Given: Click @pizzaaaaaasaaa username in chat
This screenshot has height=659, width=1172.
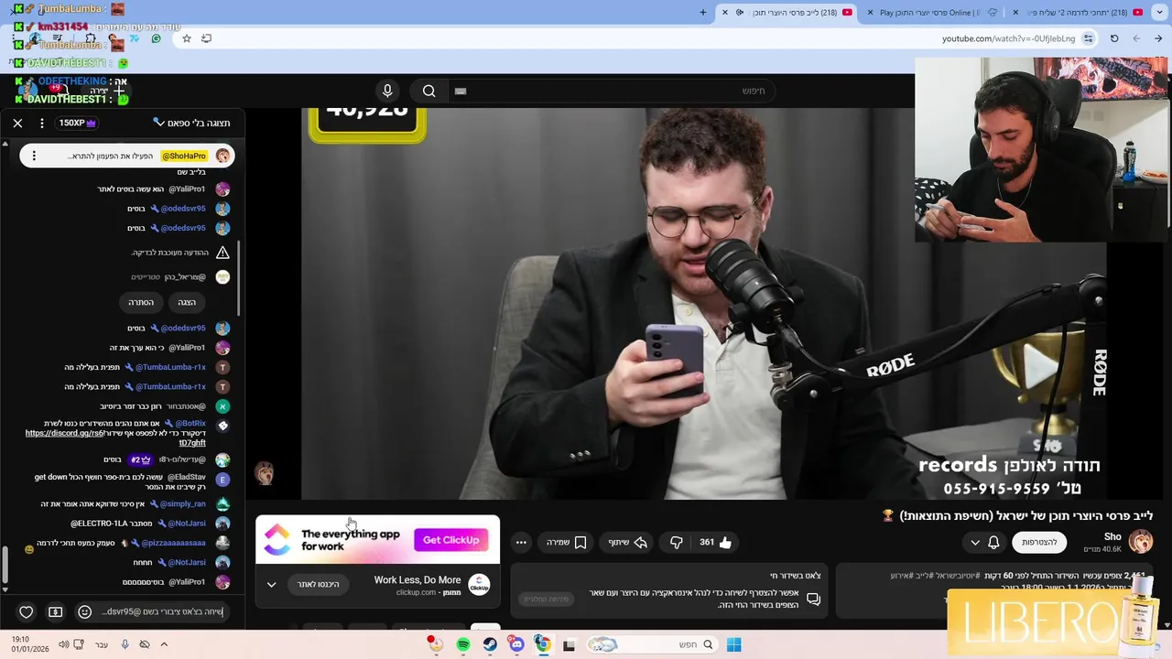Looking at the screenshot, I should [x=173, y=543].
